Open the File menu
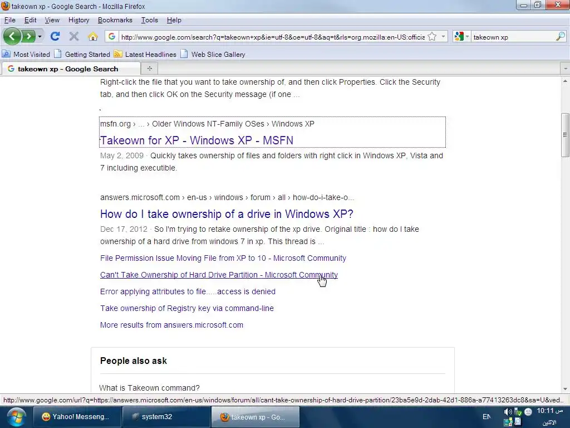Viewport: 570px width, 428px height. click(x=10, y=20)
